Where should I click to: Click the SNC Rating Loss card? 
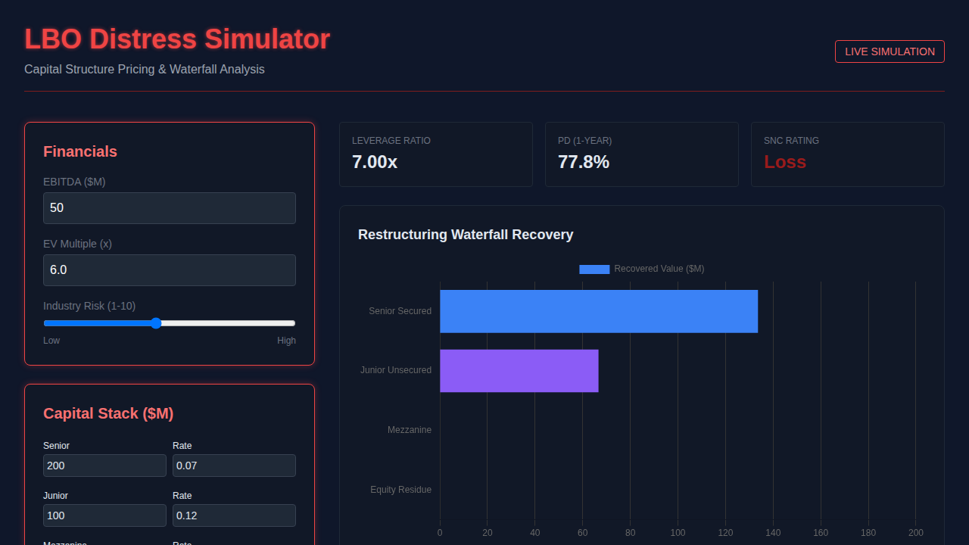tap(847, 154)
